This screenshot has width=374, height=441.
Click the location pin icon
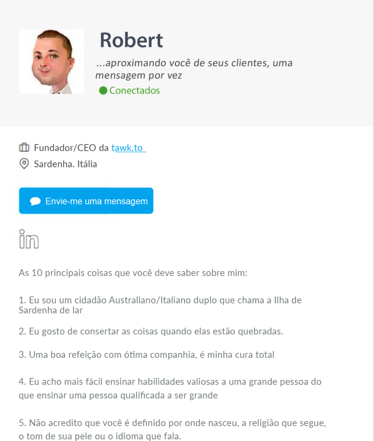click(x=24, y=164)
